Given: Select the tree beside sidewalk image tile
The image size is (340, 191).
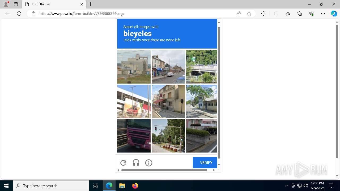Looking at the screenshot, I should coord(202,101).
